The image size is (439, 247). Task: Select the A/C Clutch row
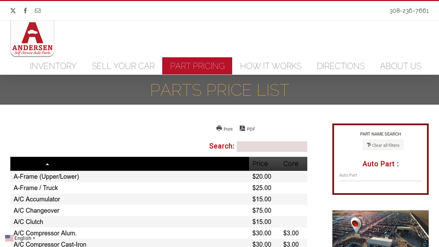pyautogui.click(x=159, y=222)
